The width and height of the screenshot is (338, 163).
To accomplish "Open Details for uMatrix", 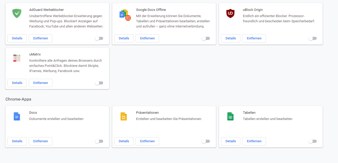I will point(17,83).
